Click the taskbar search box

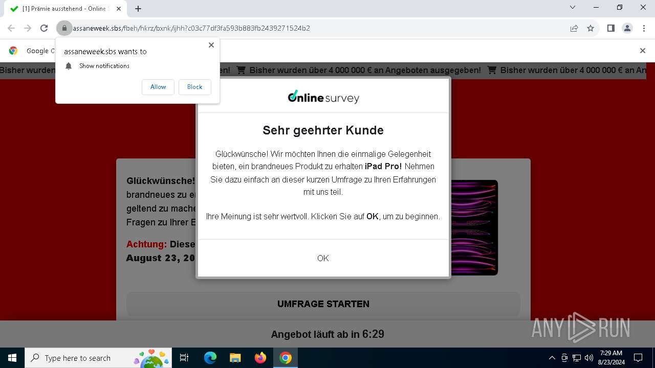click(x=98, y=358)
